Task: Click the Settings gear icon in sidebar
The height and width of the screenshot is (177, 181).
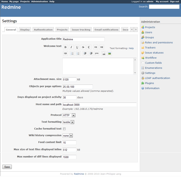Action: [143, 73]
